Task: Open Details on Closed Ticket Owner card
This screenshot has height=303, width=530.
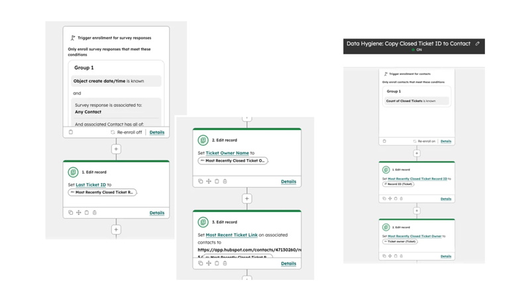Action: (446, 257)
